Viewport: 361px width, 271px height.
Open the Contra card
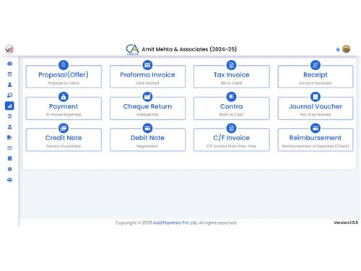click(232, 108)
